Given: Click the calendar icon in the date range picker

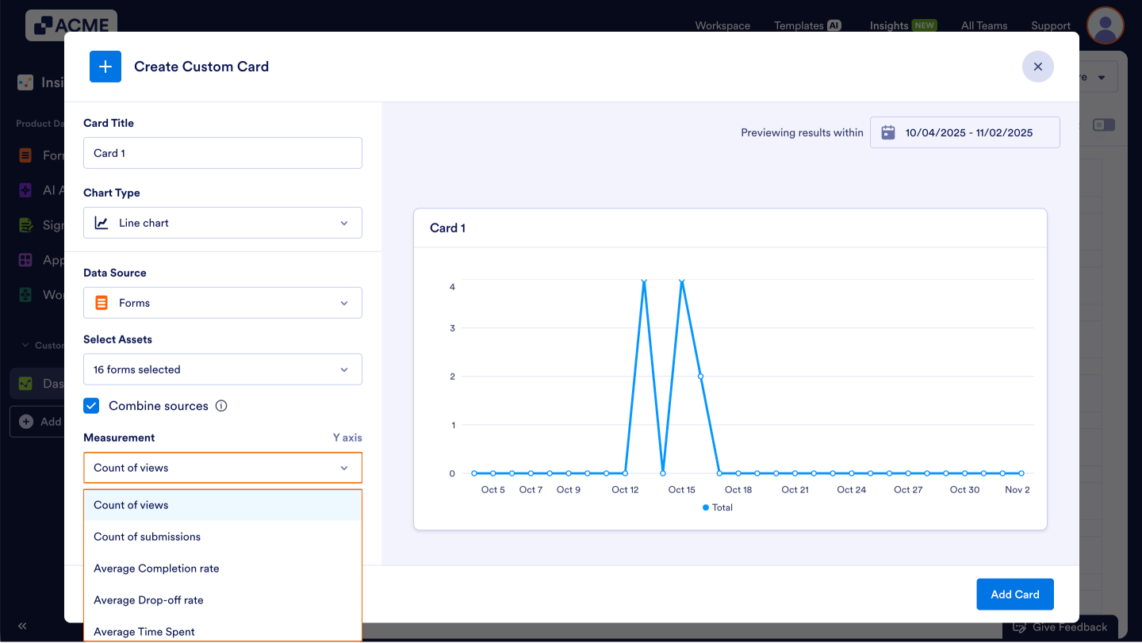Looking at the screenshot, I should (888, 132).
